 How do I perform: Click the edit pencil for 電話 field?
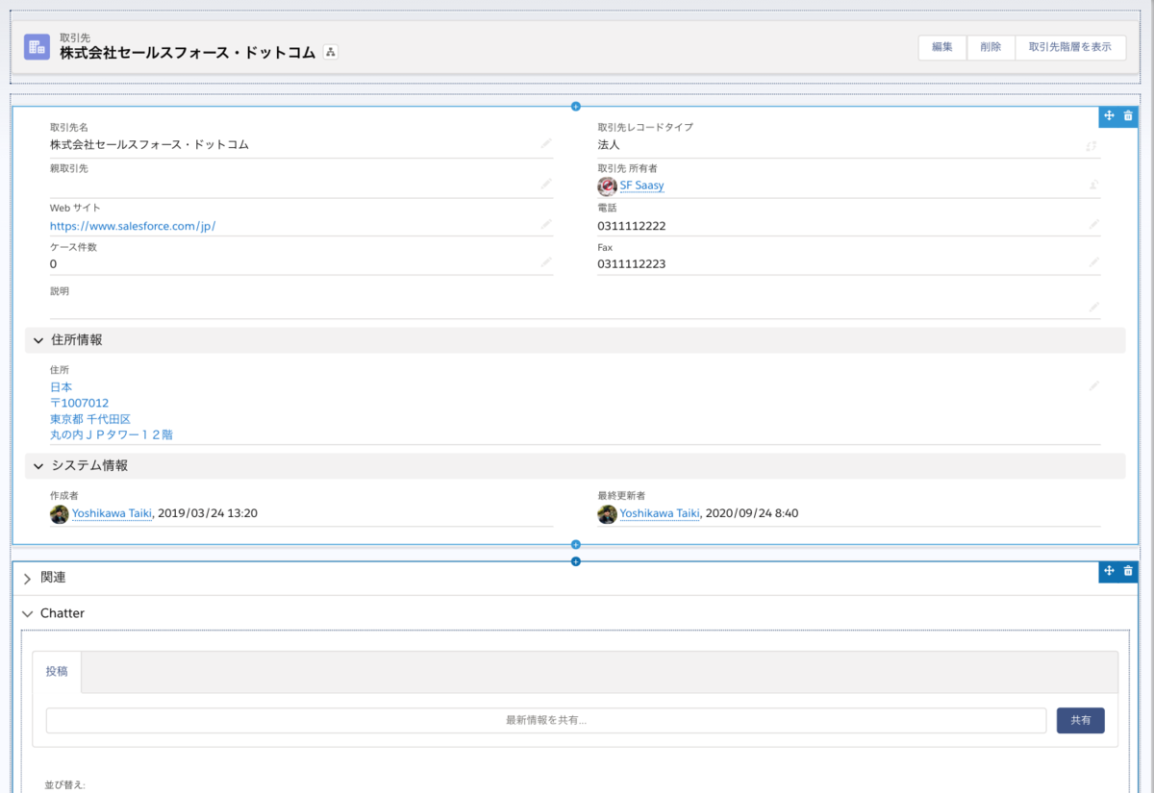pyautogui.click(x=1093, y=224)
